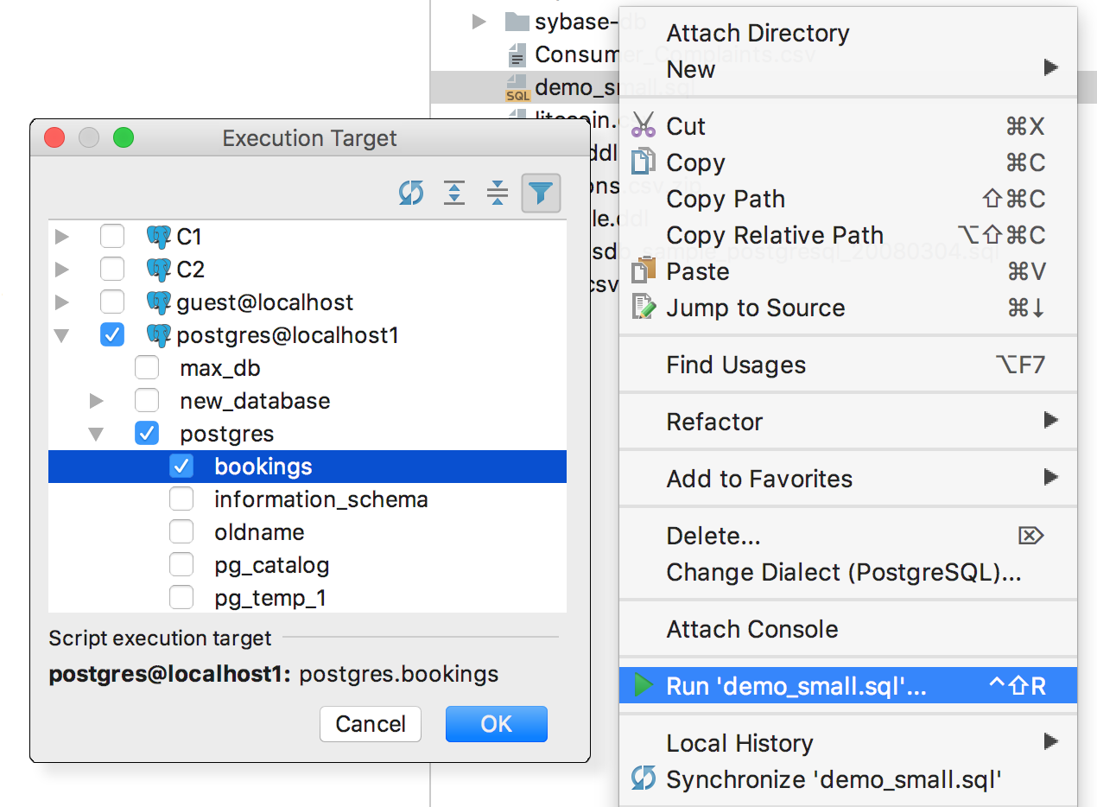This screenshot has width=1097, height=807.
Task: Choose Copy Relative Path menu item
Action: (x=848, y=235)
